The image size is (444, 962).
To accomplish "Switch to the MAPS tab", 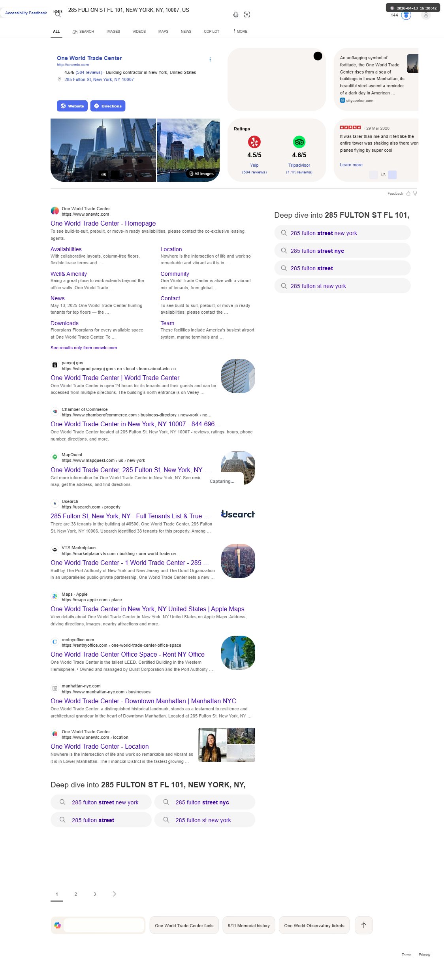I will [163, 32].
